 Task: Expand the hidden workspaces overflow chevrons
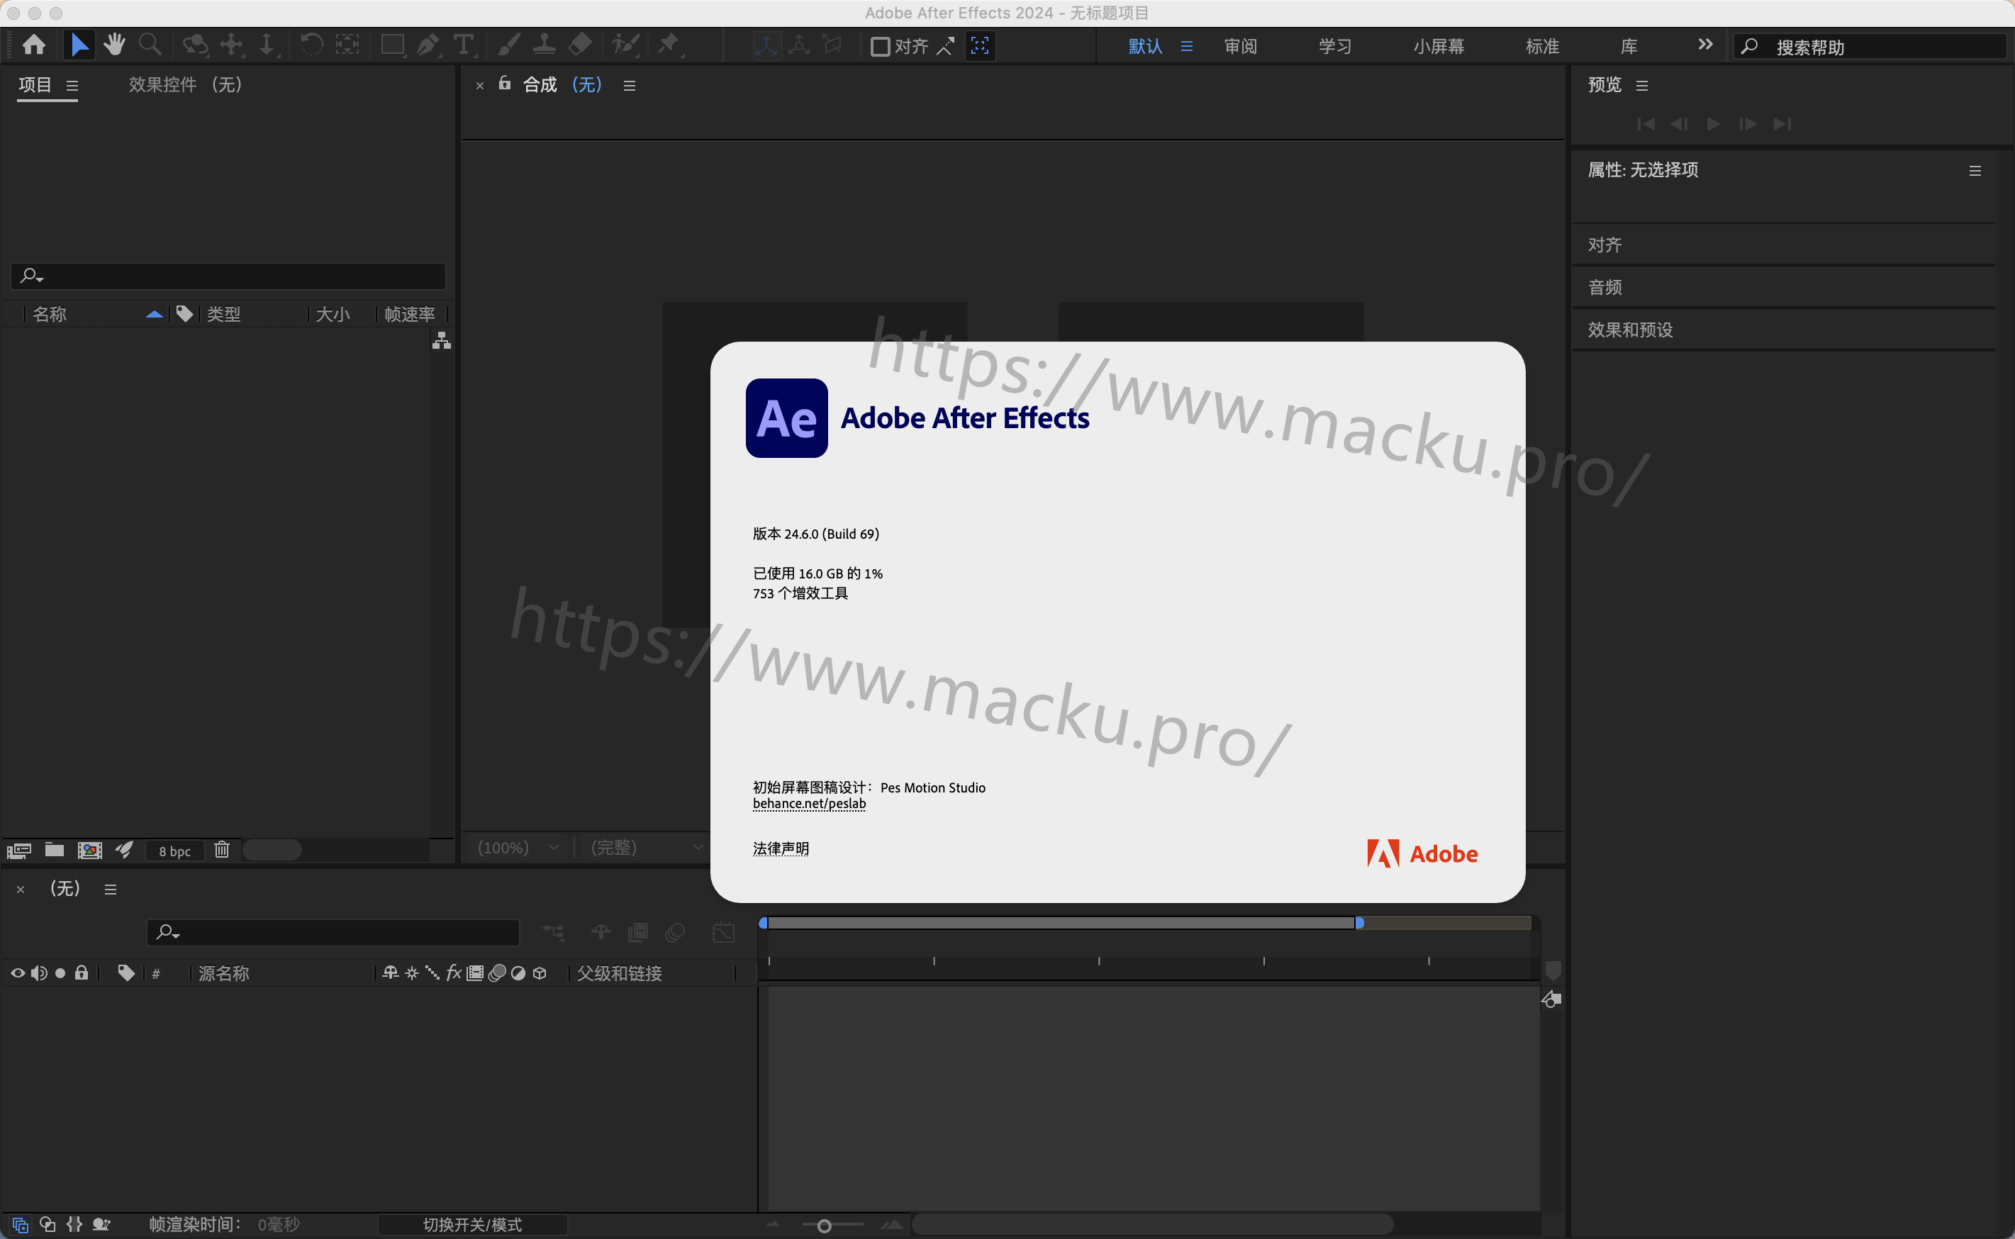(1705, 44)
